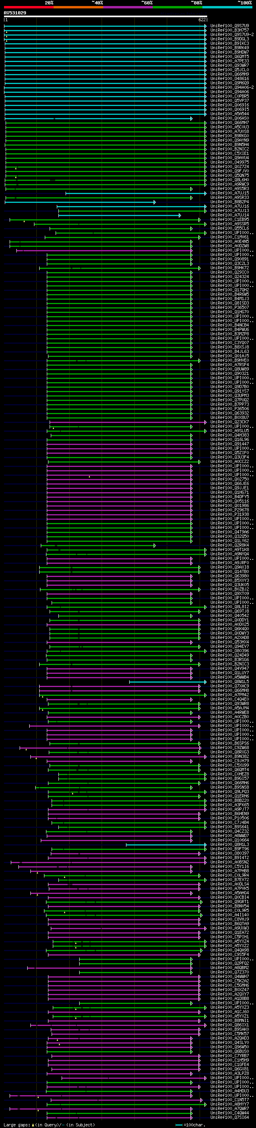256x1128 pixels.
Task: Select the UniRef100_B9N5H4 label
Action: click(x=230, y=144)
